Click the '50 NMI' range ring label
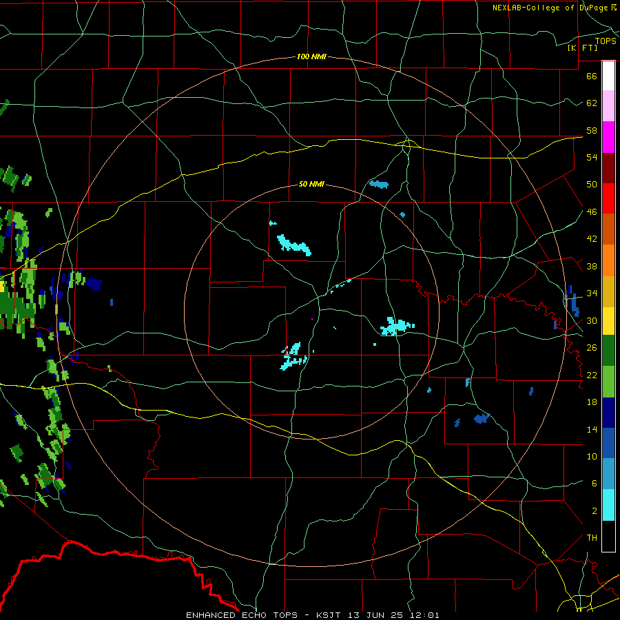Screen dimensions: 620x620 point(311,184)
